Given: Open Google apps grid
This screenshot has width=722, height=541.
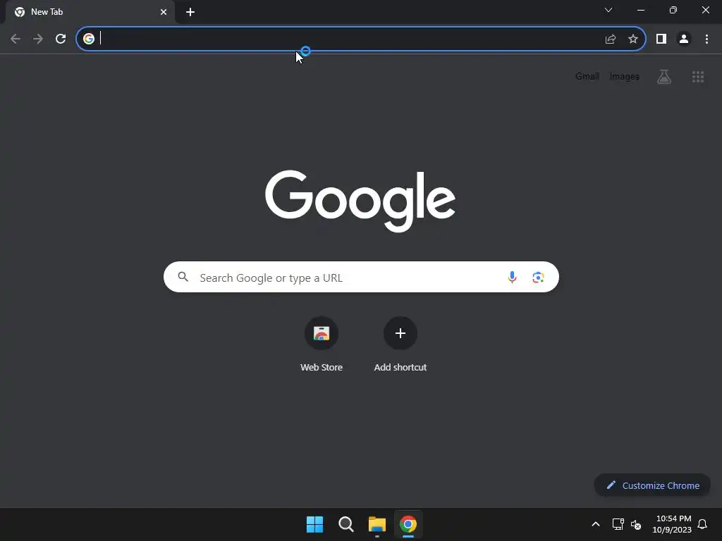Looking at the screenshot, I should (x=698, y=77).
